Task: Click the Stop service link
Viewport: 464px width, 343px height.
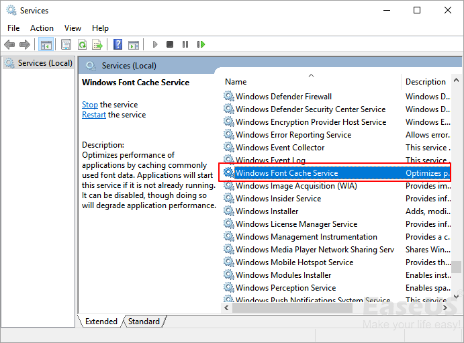Action: coord(89,105)
